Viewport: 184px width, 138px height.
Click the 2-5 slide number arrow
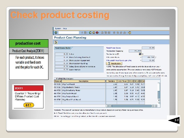[x=174, y=120]
